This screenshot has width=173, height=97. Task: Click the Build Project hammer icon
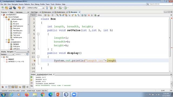point(47,8)
